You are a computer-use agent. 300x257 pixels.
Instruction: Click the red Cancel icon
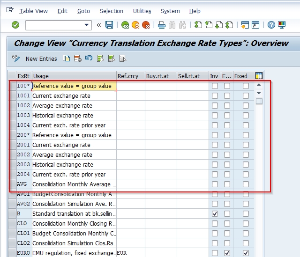point(146,25)
